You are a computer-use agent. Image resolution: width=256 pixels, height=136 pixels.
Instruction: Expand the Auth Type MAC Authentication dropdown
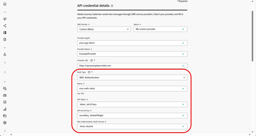point(132,78)
